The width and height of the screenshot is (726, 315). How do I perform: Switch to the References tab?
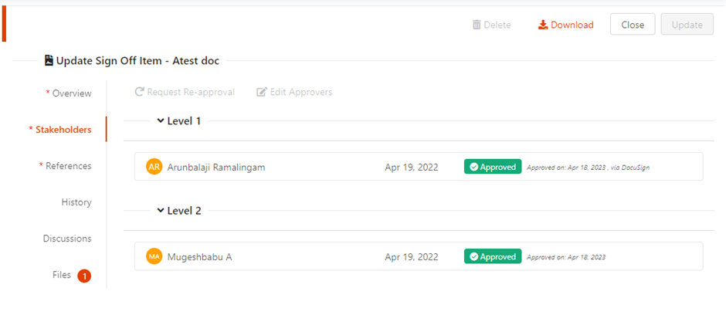(x=66, y=165)
